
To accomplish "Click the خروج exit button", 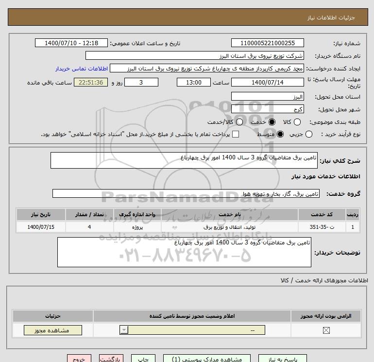I will (x=79, y=359).
